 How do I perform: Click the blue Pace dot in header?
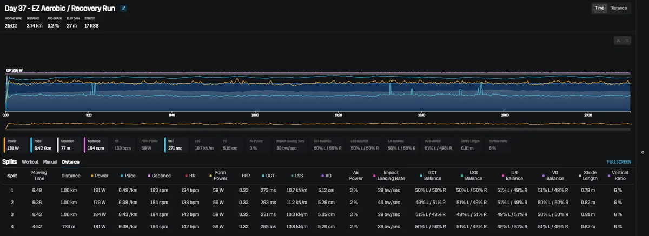(122, 176)
